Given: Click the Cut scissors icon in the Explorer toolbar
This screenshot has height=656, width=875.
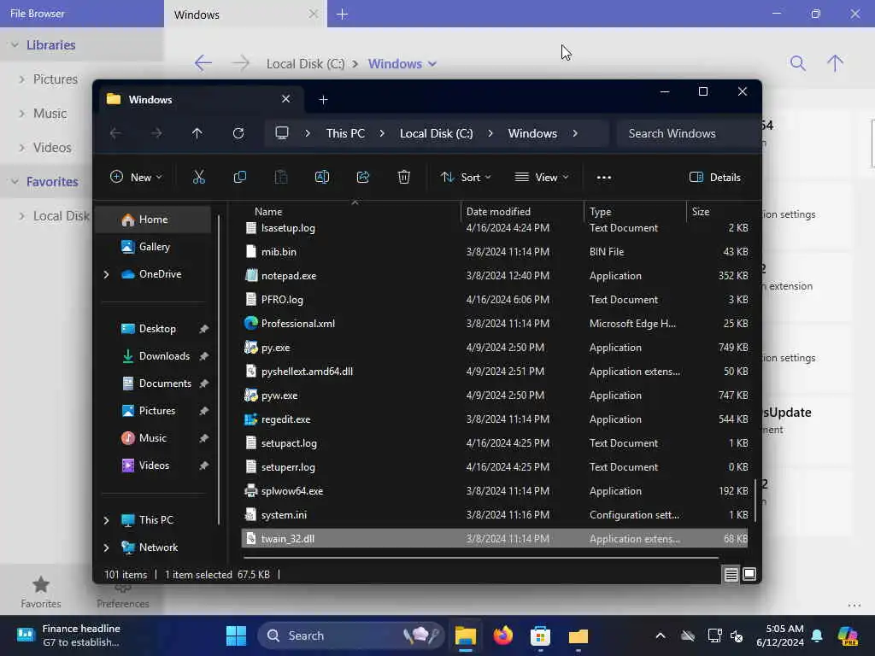Looking at the screenshot, I should 198,178.
